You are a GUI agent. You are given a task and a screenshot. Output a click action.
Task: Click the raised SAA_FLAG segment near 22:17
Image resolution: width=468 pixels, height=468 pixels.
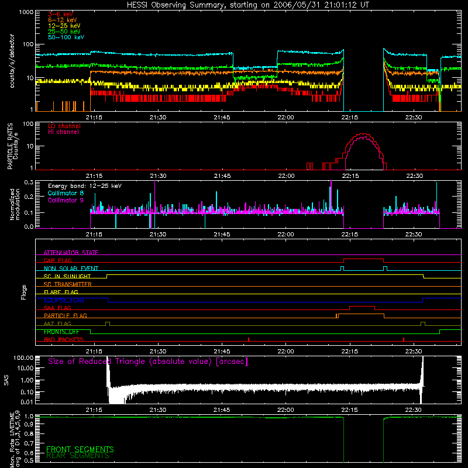[362, 307]
